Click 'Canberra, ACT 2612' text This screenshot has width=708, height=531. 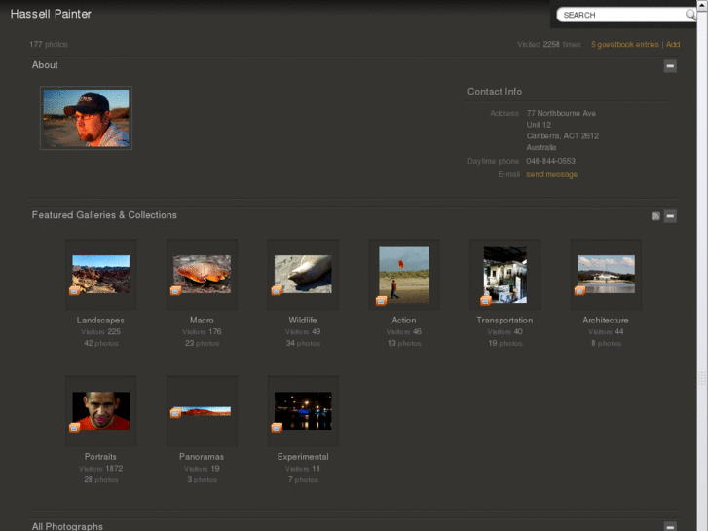click(x=563, y=136)
